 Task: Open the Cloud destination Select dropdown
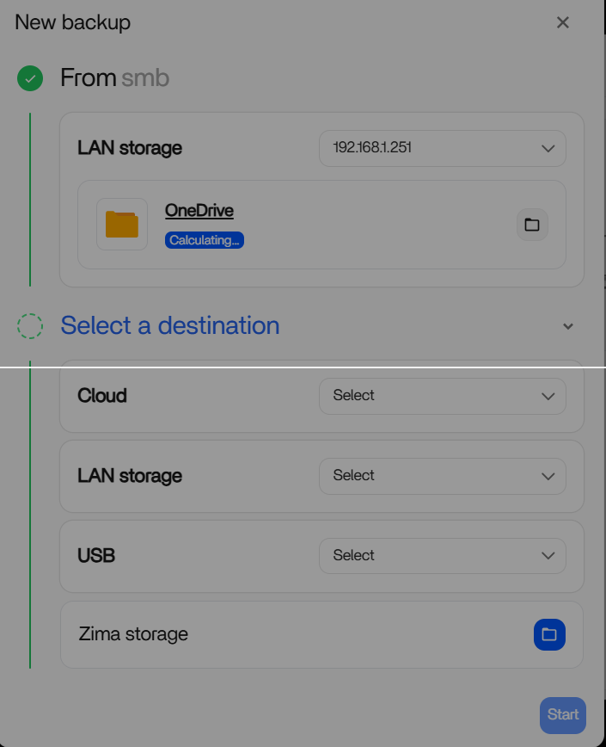442,396
